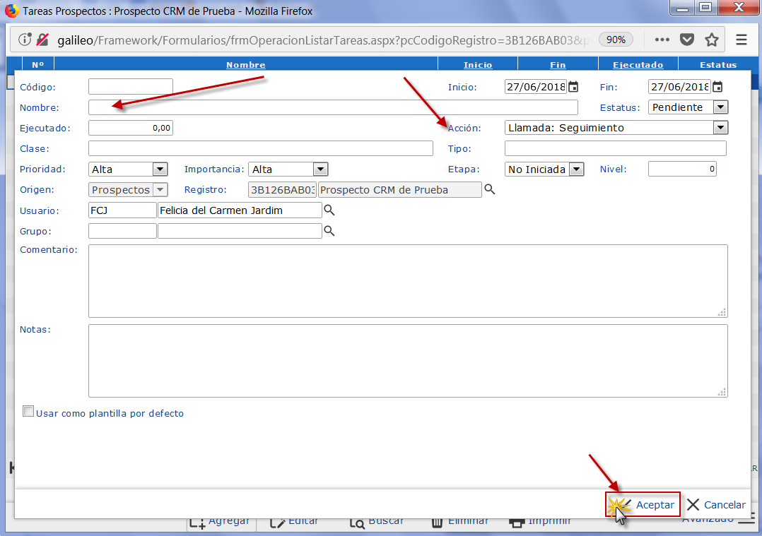This screenshot has width=762, height=536.
Task: Sort table by Inicio column header
Action: (478, 64)
